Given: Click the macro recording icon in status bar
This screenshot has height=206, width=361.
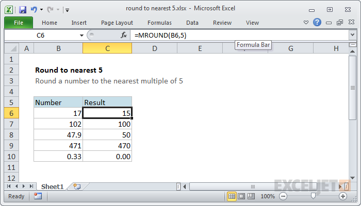Looking at the screenshot, I should (38, 196).
